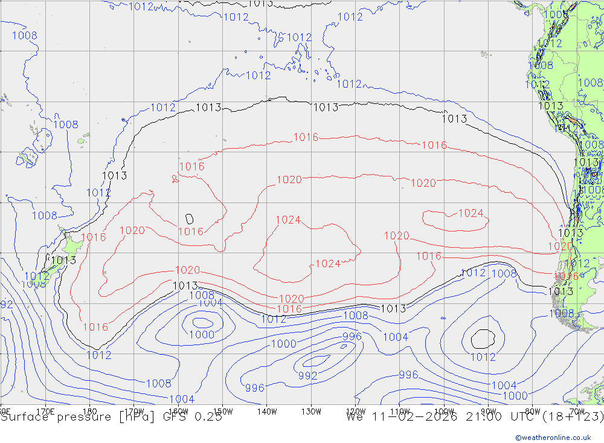Screen dimensions: 604x443
Task: Select the '100W' longitude axis label
Action: (444, 411)
